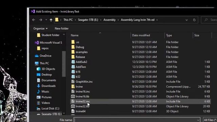Screen dimensions: 217x122
Task: Click the Visual Studio logo in title bar
Action: point(33,12)
